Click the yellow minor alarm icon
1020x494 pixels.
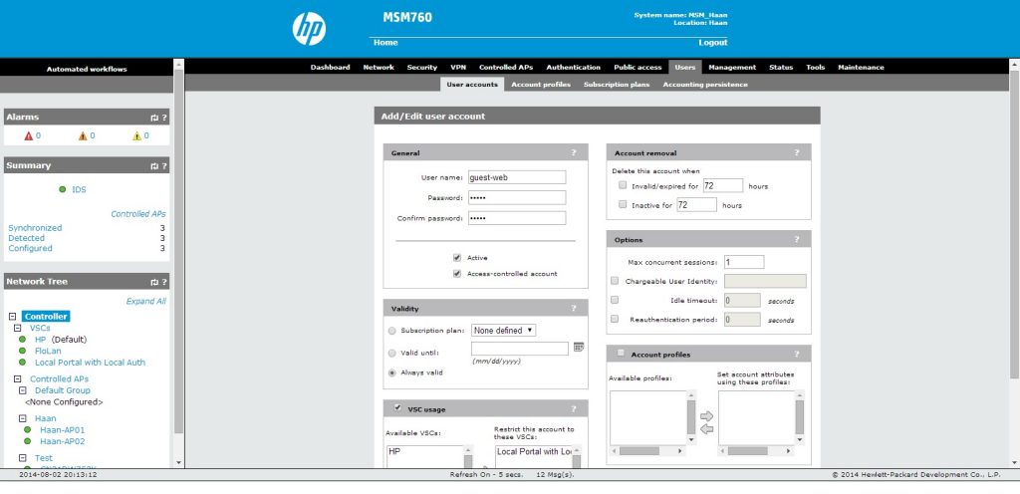[x=136, y=135]
